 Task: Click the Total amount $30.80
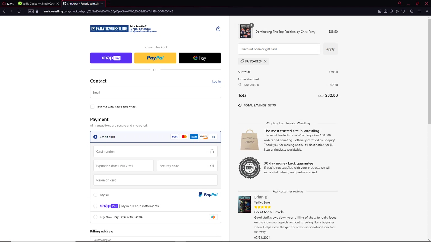tap(331, 95)
